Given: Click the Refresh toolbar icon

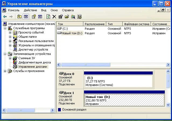Looking at the screenshot, I should (48, 17).
